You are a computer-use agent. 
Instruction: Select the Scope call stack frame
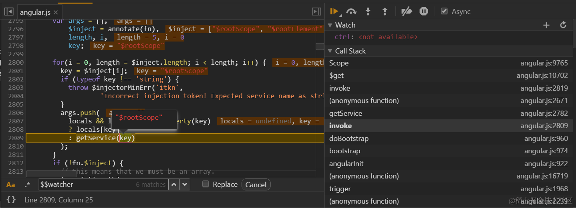coord(449,63)
